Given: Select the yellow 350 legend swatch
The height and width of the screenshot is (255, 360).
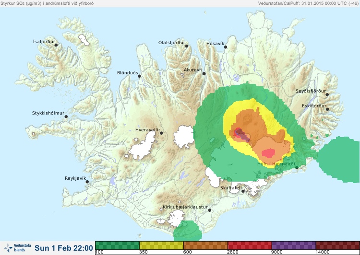Looking at the screenshot, I should [x=161, y=245].
